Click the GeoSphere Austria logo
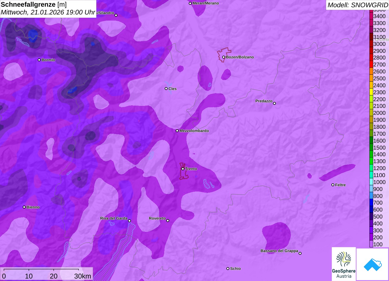Image resolution: width=389 pixels, height=281 pixels. pyautogui.click(x=344, y=264)
